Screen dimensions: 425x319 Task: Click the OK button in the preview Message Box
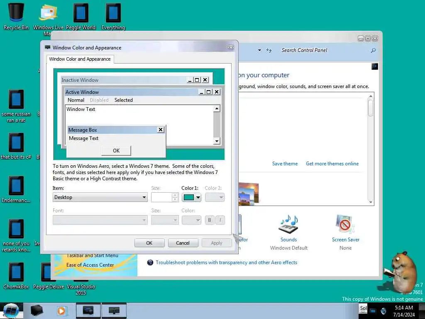point(116,150)
